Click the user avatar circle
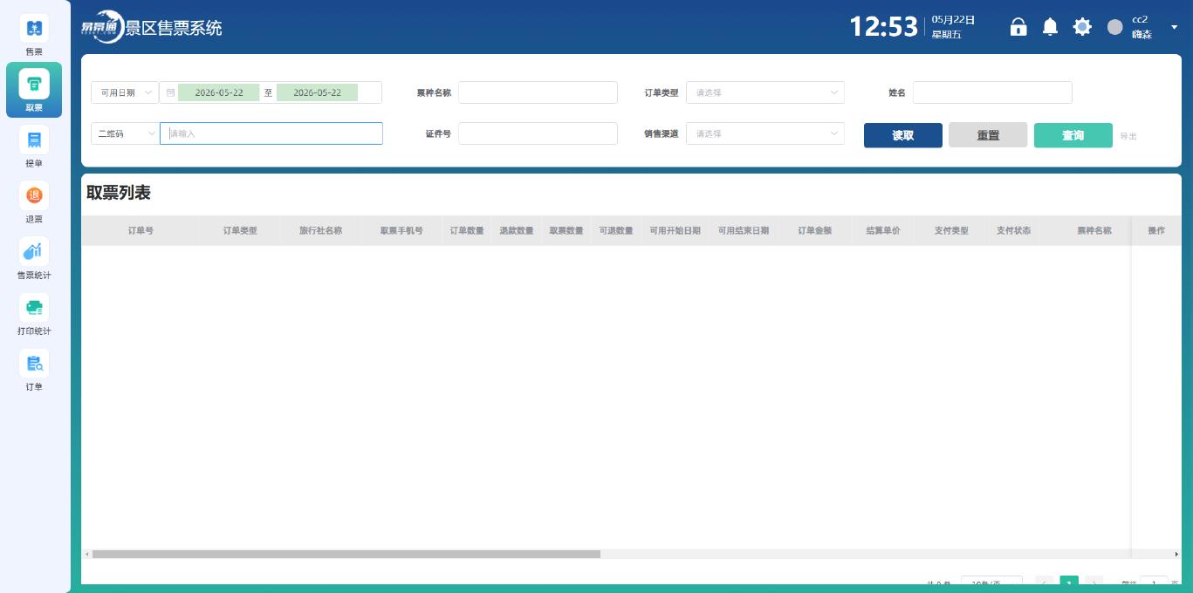This screenshot has height=593, width=1193. [1114, 27]
